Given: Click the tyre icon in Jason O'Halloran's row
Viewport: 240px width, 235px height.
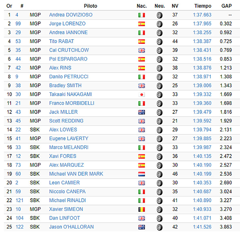Looking at the screenshot, I should click(159, 227).
